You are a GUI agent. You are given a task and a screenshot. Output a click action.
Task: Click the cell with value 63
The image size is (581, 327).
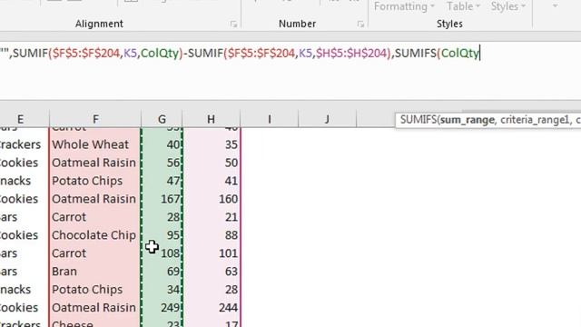(x=212, y=272)
